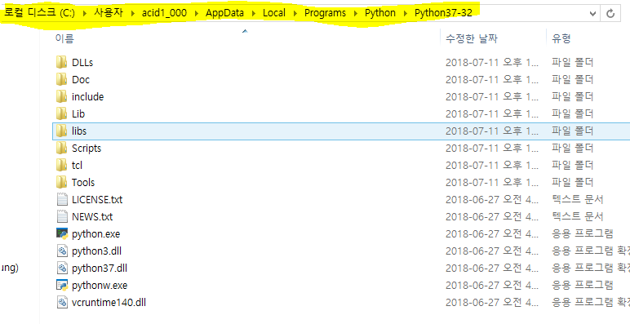The width and height of the screenshot is (630, 324).
Task: Select the NEWS.txt file name
Action: [92, 217]
